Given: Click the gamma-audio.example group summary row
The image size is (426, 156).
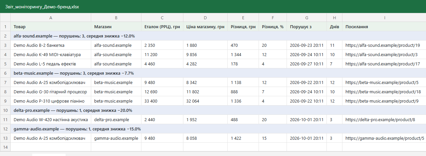Looking at the screenshot, I should tap(218, 129).
